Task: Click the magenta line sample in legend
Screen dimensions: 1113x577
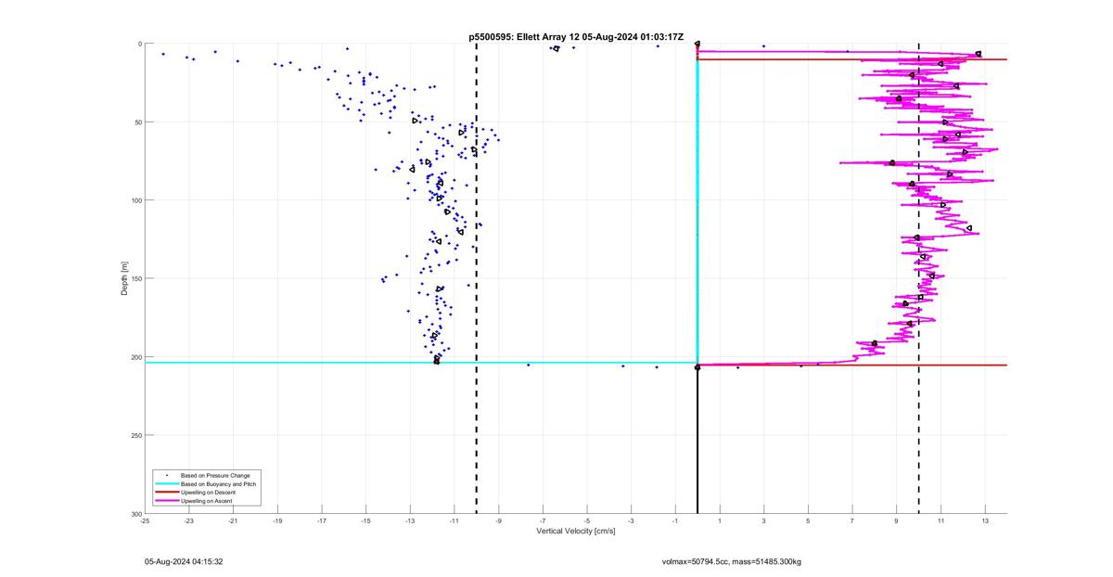Action: tap(167, 501)
